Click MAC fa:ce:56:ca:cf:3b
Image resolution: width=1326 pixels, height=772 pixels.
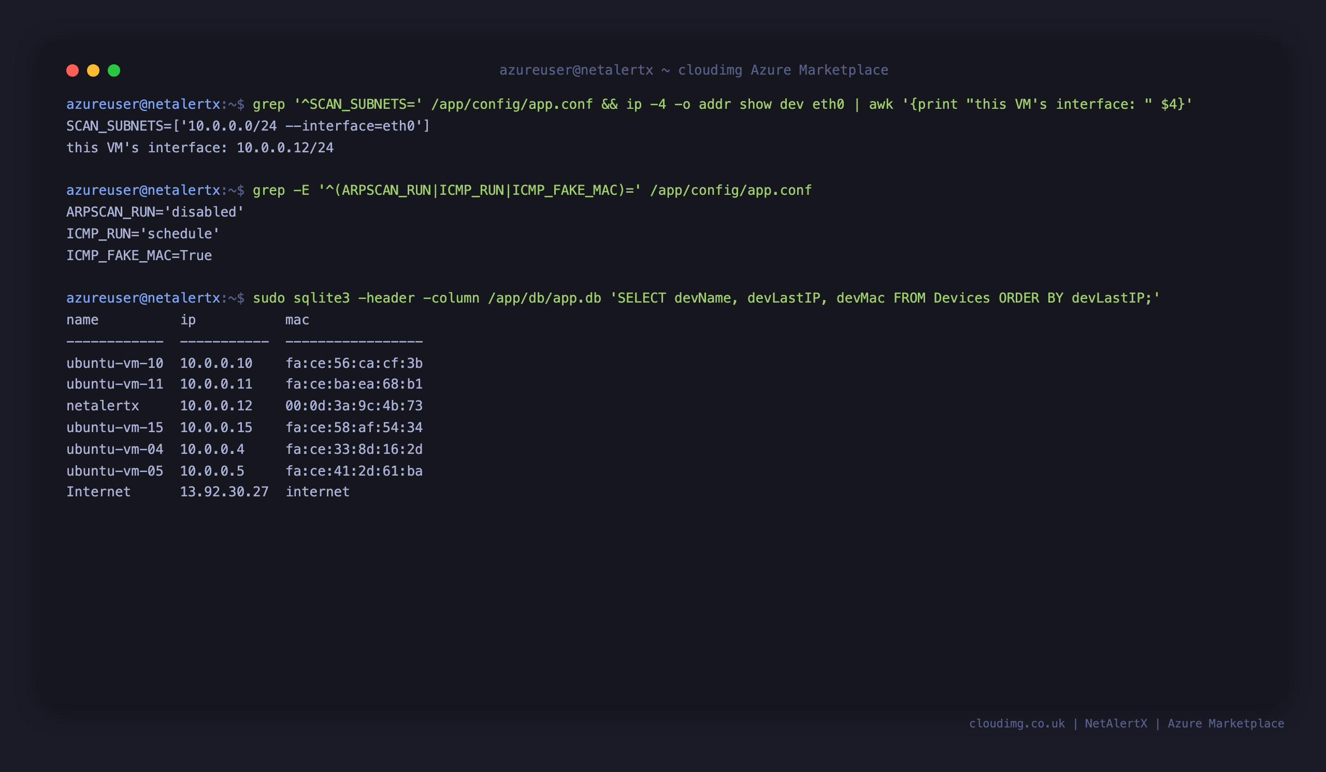[x=354, y=363]
